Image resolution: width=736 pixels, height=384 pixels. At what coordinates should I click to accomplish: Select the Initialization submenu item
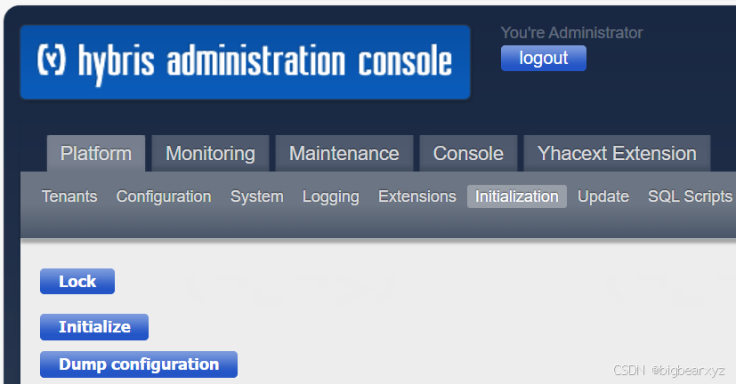coord(517,196)
